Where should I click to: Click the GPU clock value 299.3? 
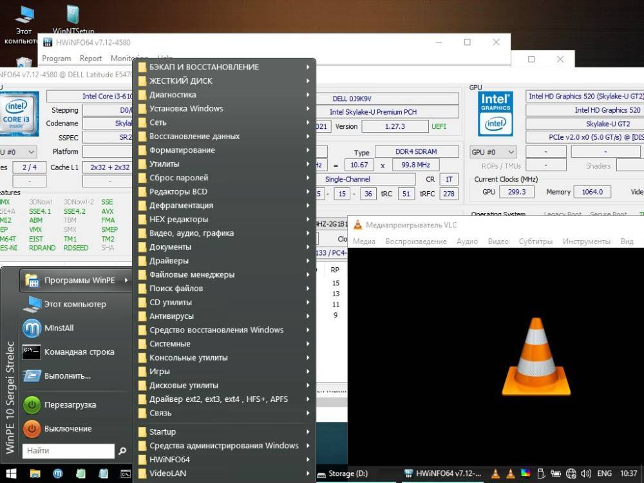(x=516, y=192)
